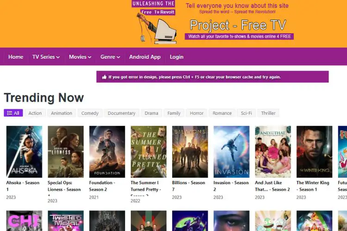The width and height of the screenshot is (347, 231).
Task: Open the Special Ops: Lioness poster
Action: (66, 152)
